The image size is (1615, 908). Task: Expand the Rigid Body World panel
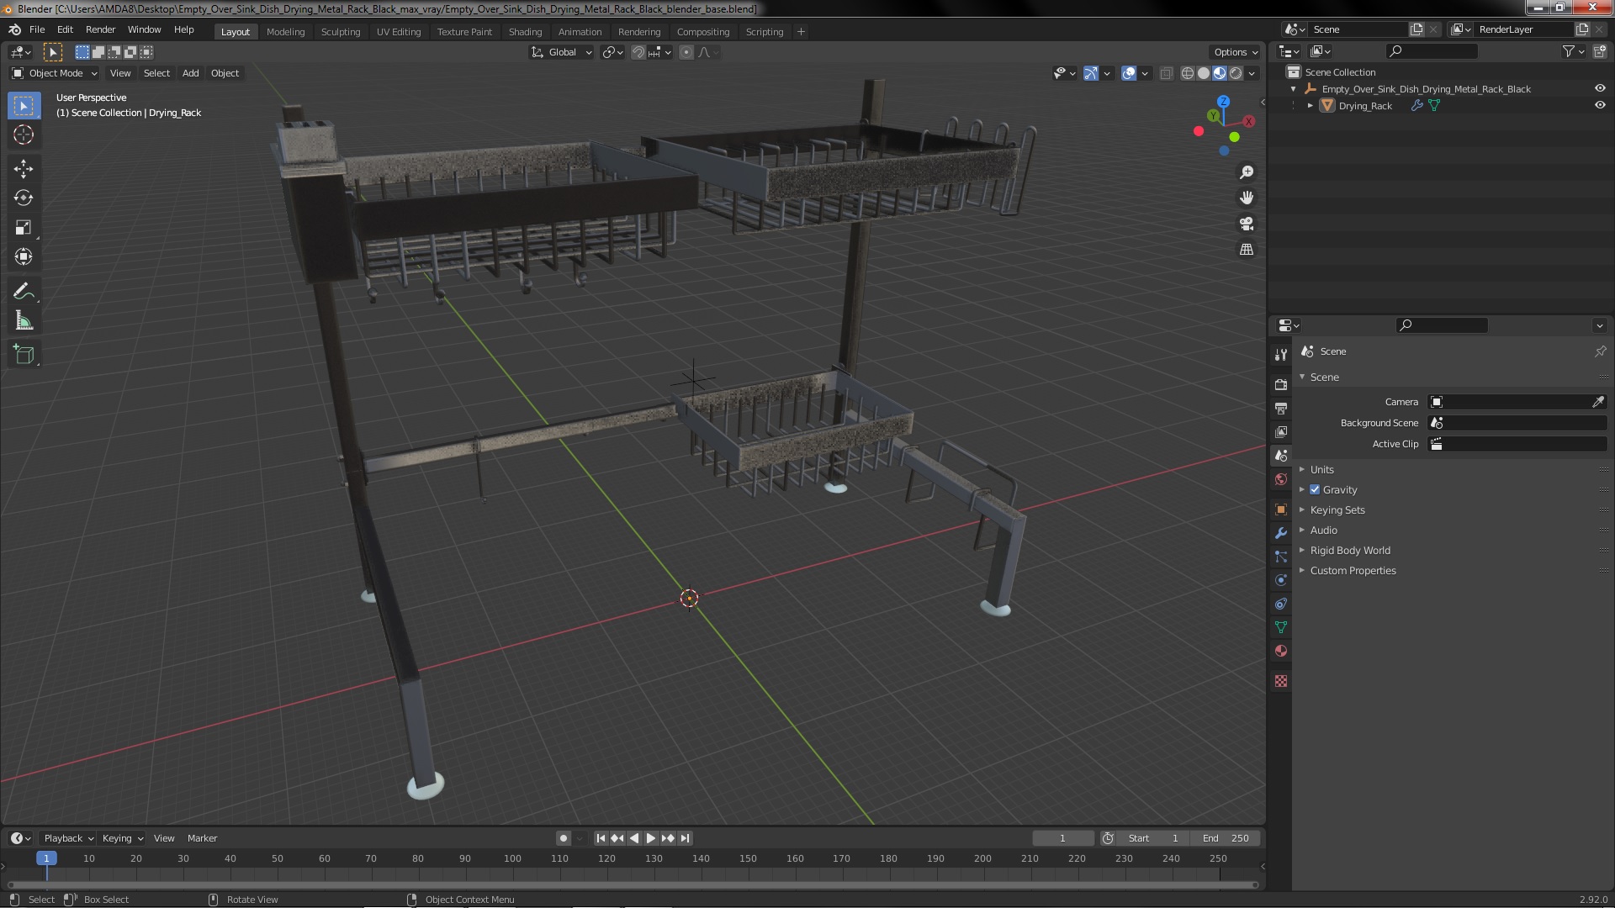point(1349,550)
